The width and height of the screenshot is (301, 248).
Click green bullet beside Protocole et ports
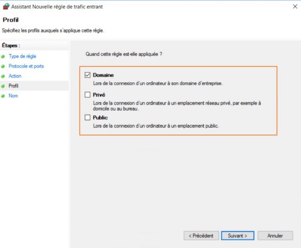(3, 66)
